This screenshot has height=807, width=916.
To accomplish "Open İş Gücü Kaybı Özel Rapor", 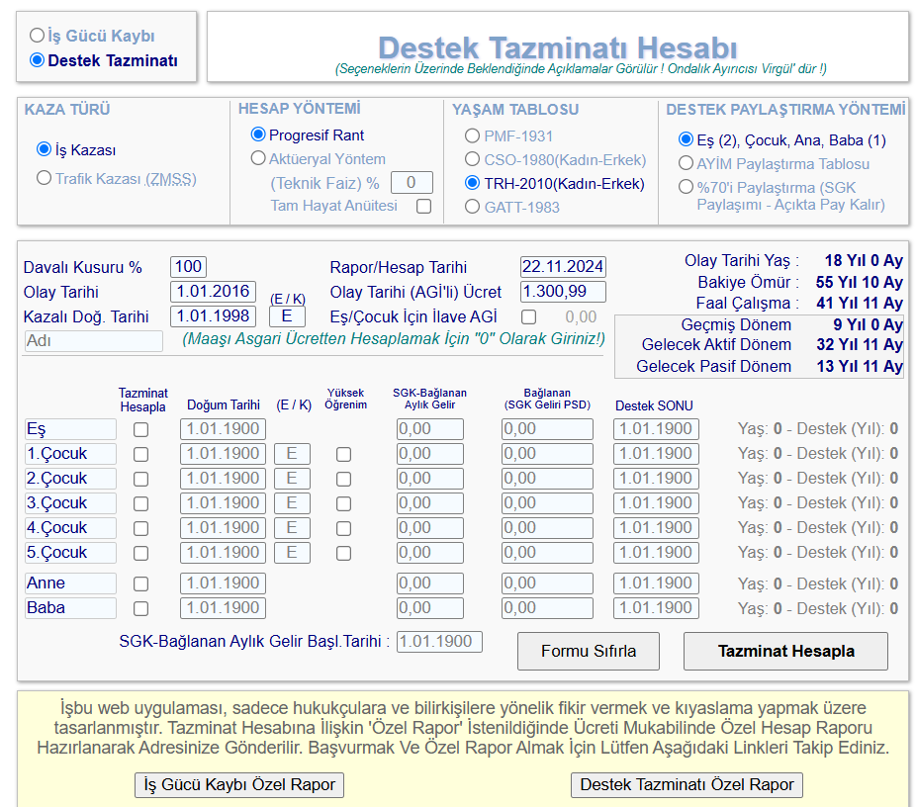I will click(x=239, y=784).
